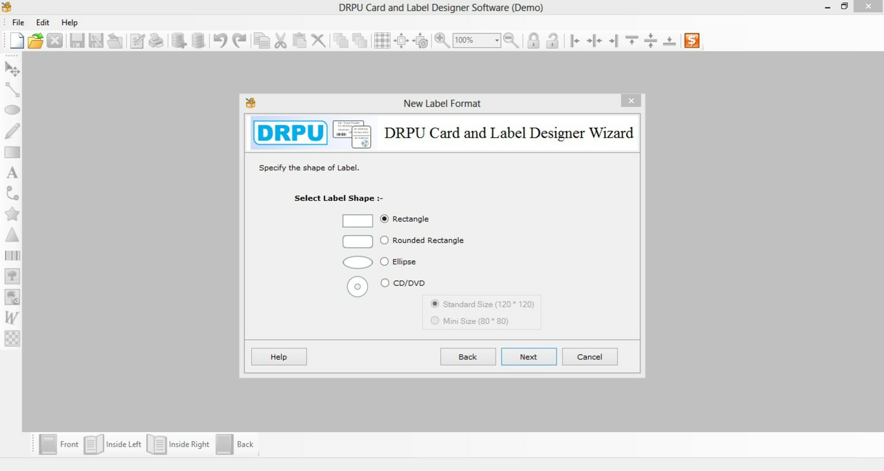Click the ellipse shape preview thumbnail
884x471 pixels.
(358, 263)
